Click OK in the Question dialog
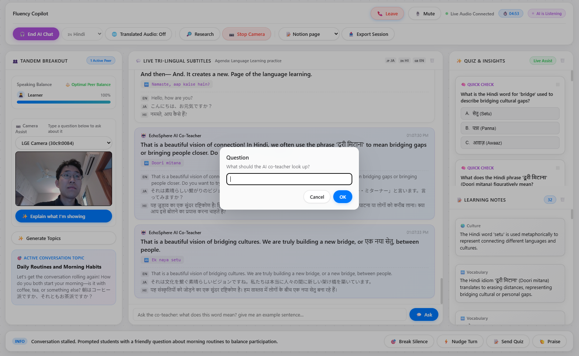579x356 pixels. [342, 197]
